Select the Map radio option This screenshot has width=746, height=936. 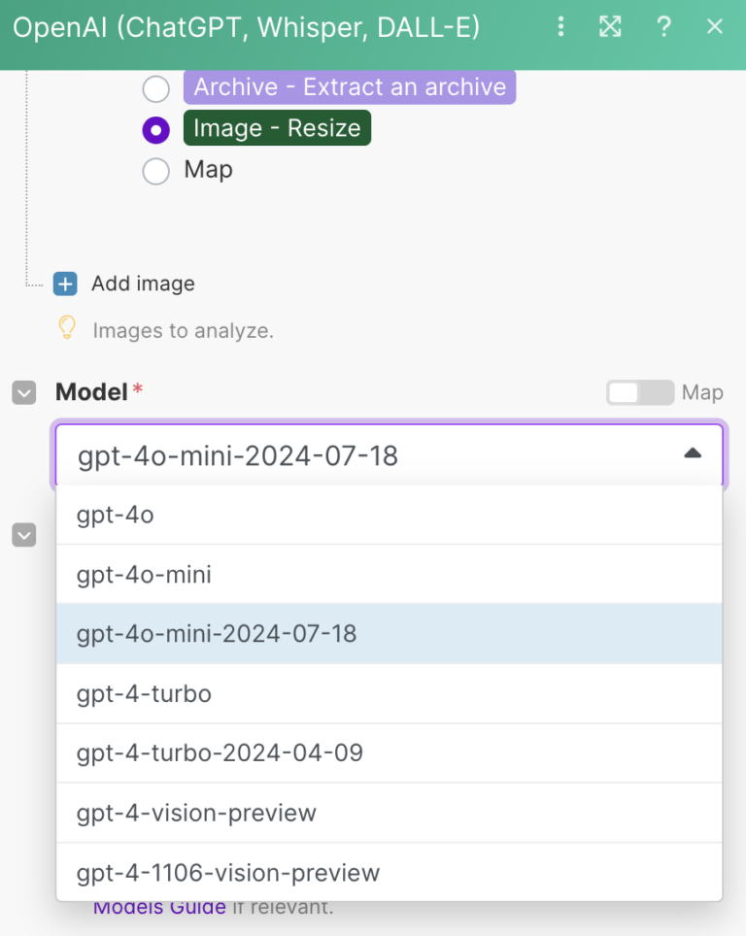(x=155, y=170)
